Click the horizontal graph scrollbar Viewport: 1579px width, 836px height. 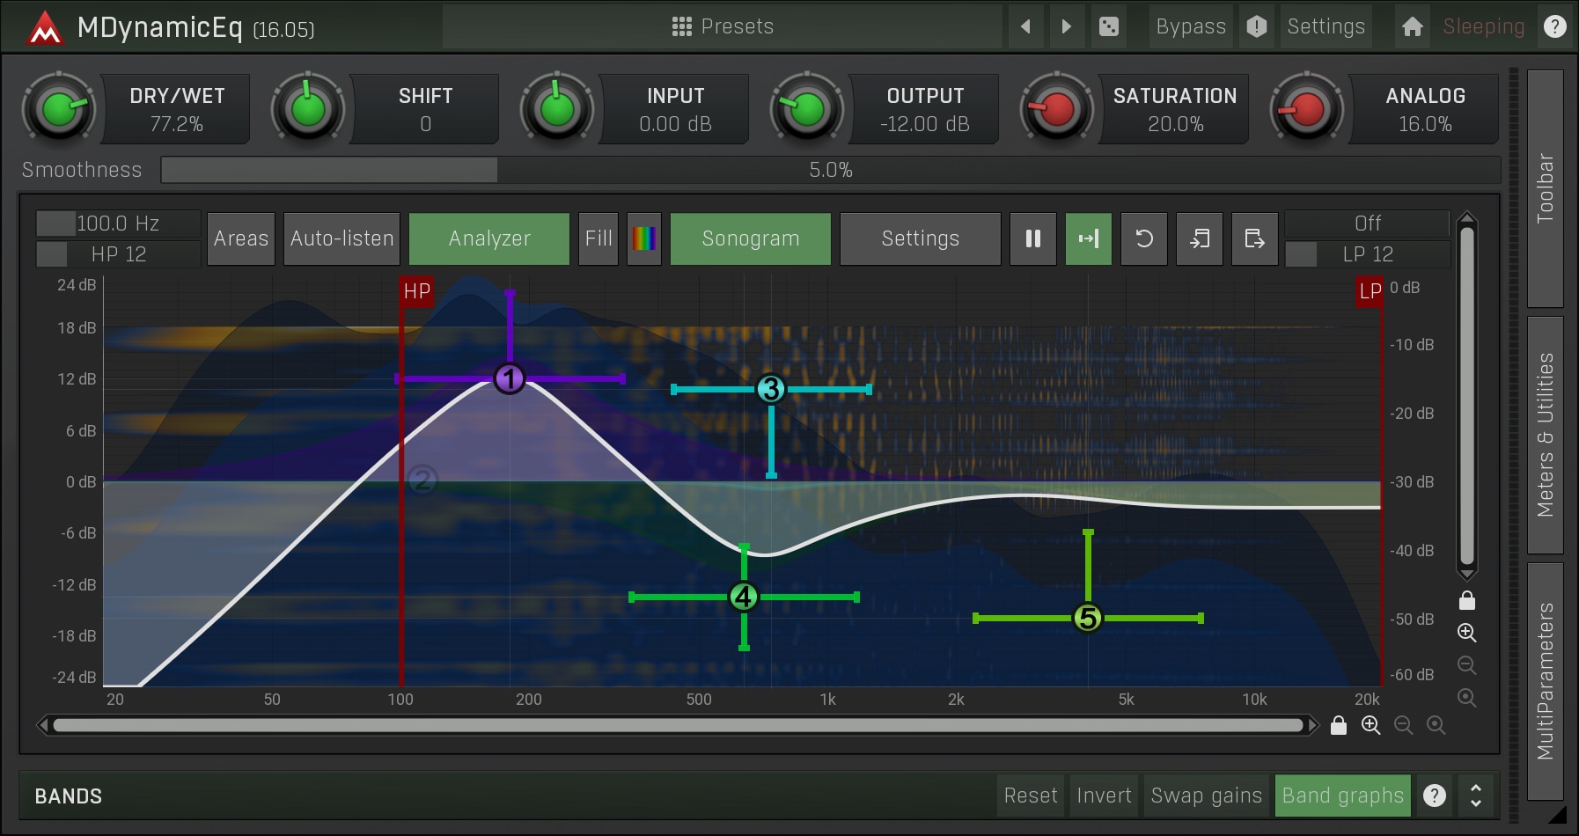coord(678,725)
